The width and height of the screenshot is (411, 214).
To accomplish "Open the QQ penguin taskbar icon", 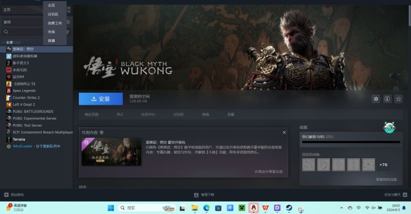I will click(x=253, y=208).
